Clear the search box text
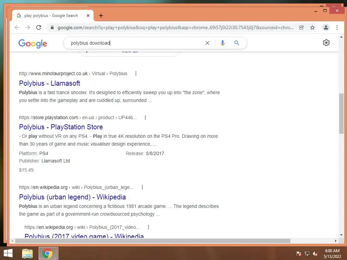The width and height of the screenshot is (347, 260). pos(207,43)
